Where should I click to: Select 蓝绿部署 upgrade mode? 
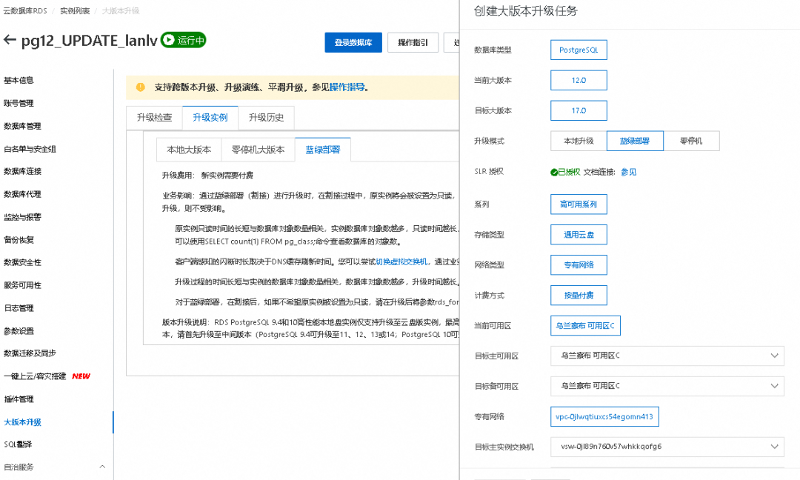click(x=635, y=141)
